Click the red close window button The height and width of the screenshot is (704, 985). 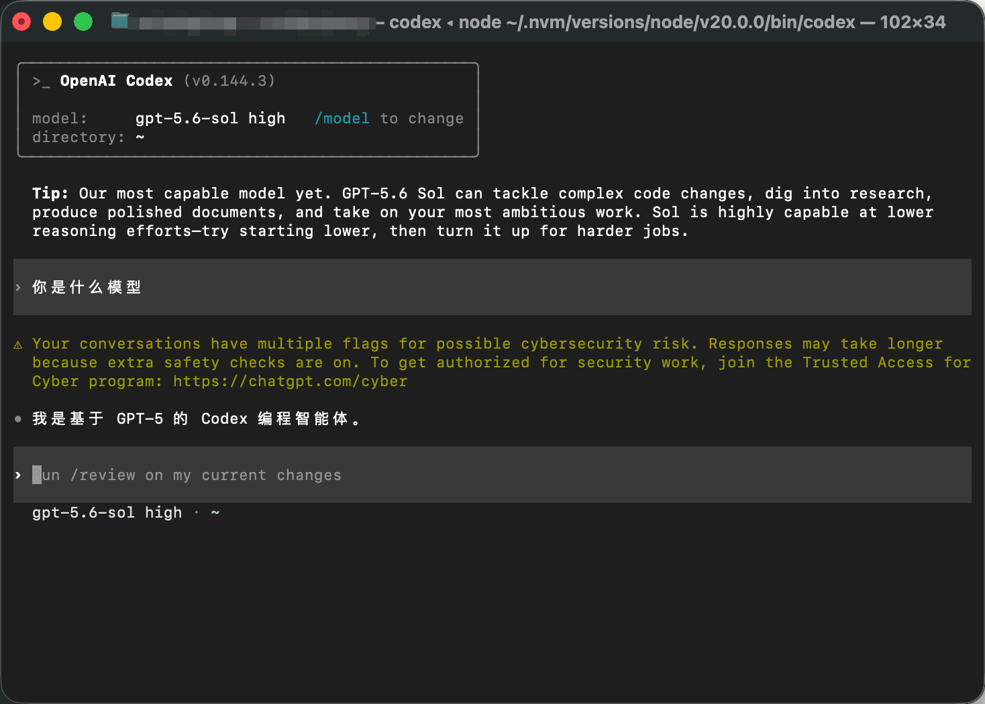[21, 22]
